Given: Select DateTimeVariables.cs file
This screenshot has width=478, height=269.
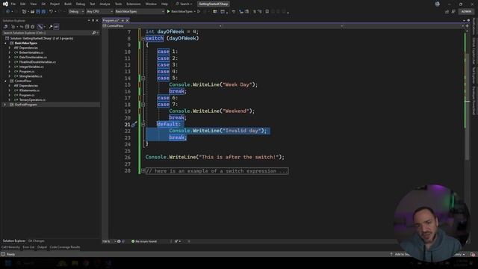Looking at the screenshot, I should 33,58.
